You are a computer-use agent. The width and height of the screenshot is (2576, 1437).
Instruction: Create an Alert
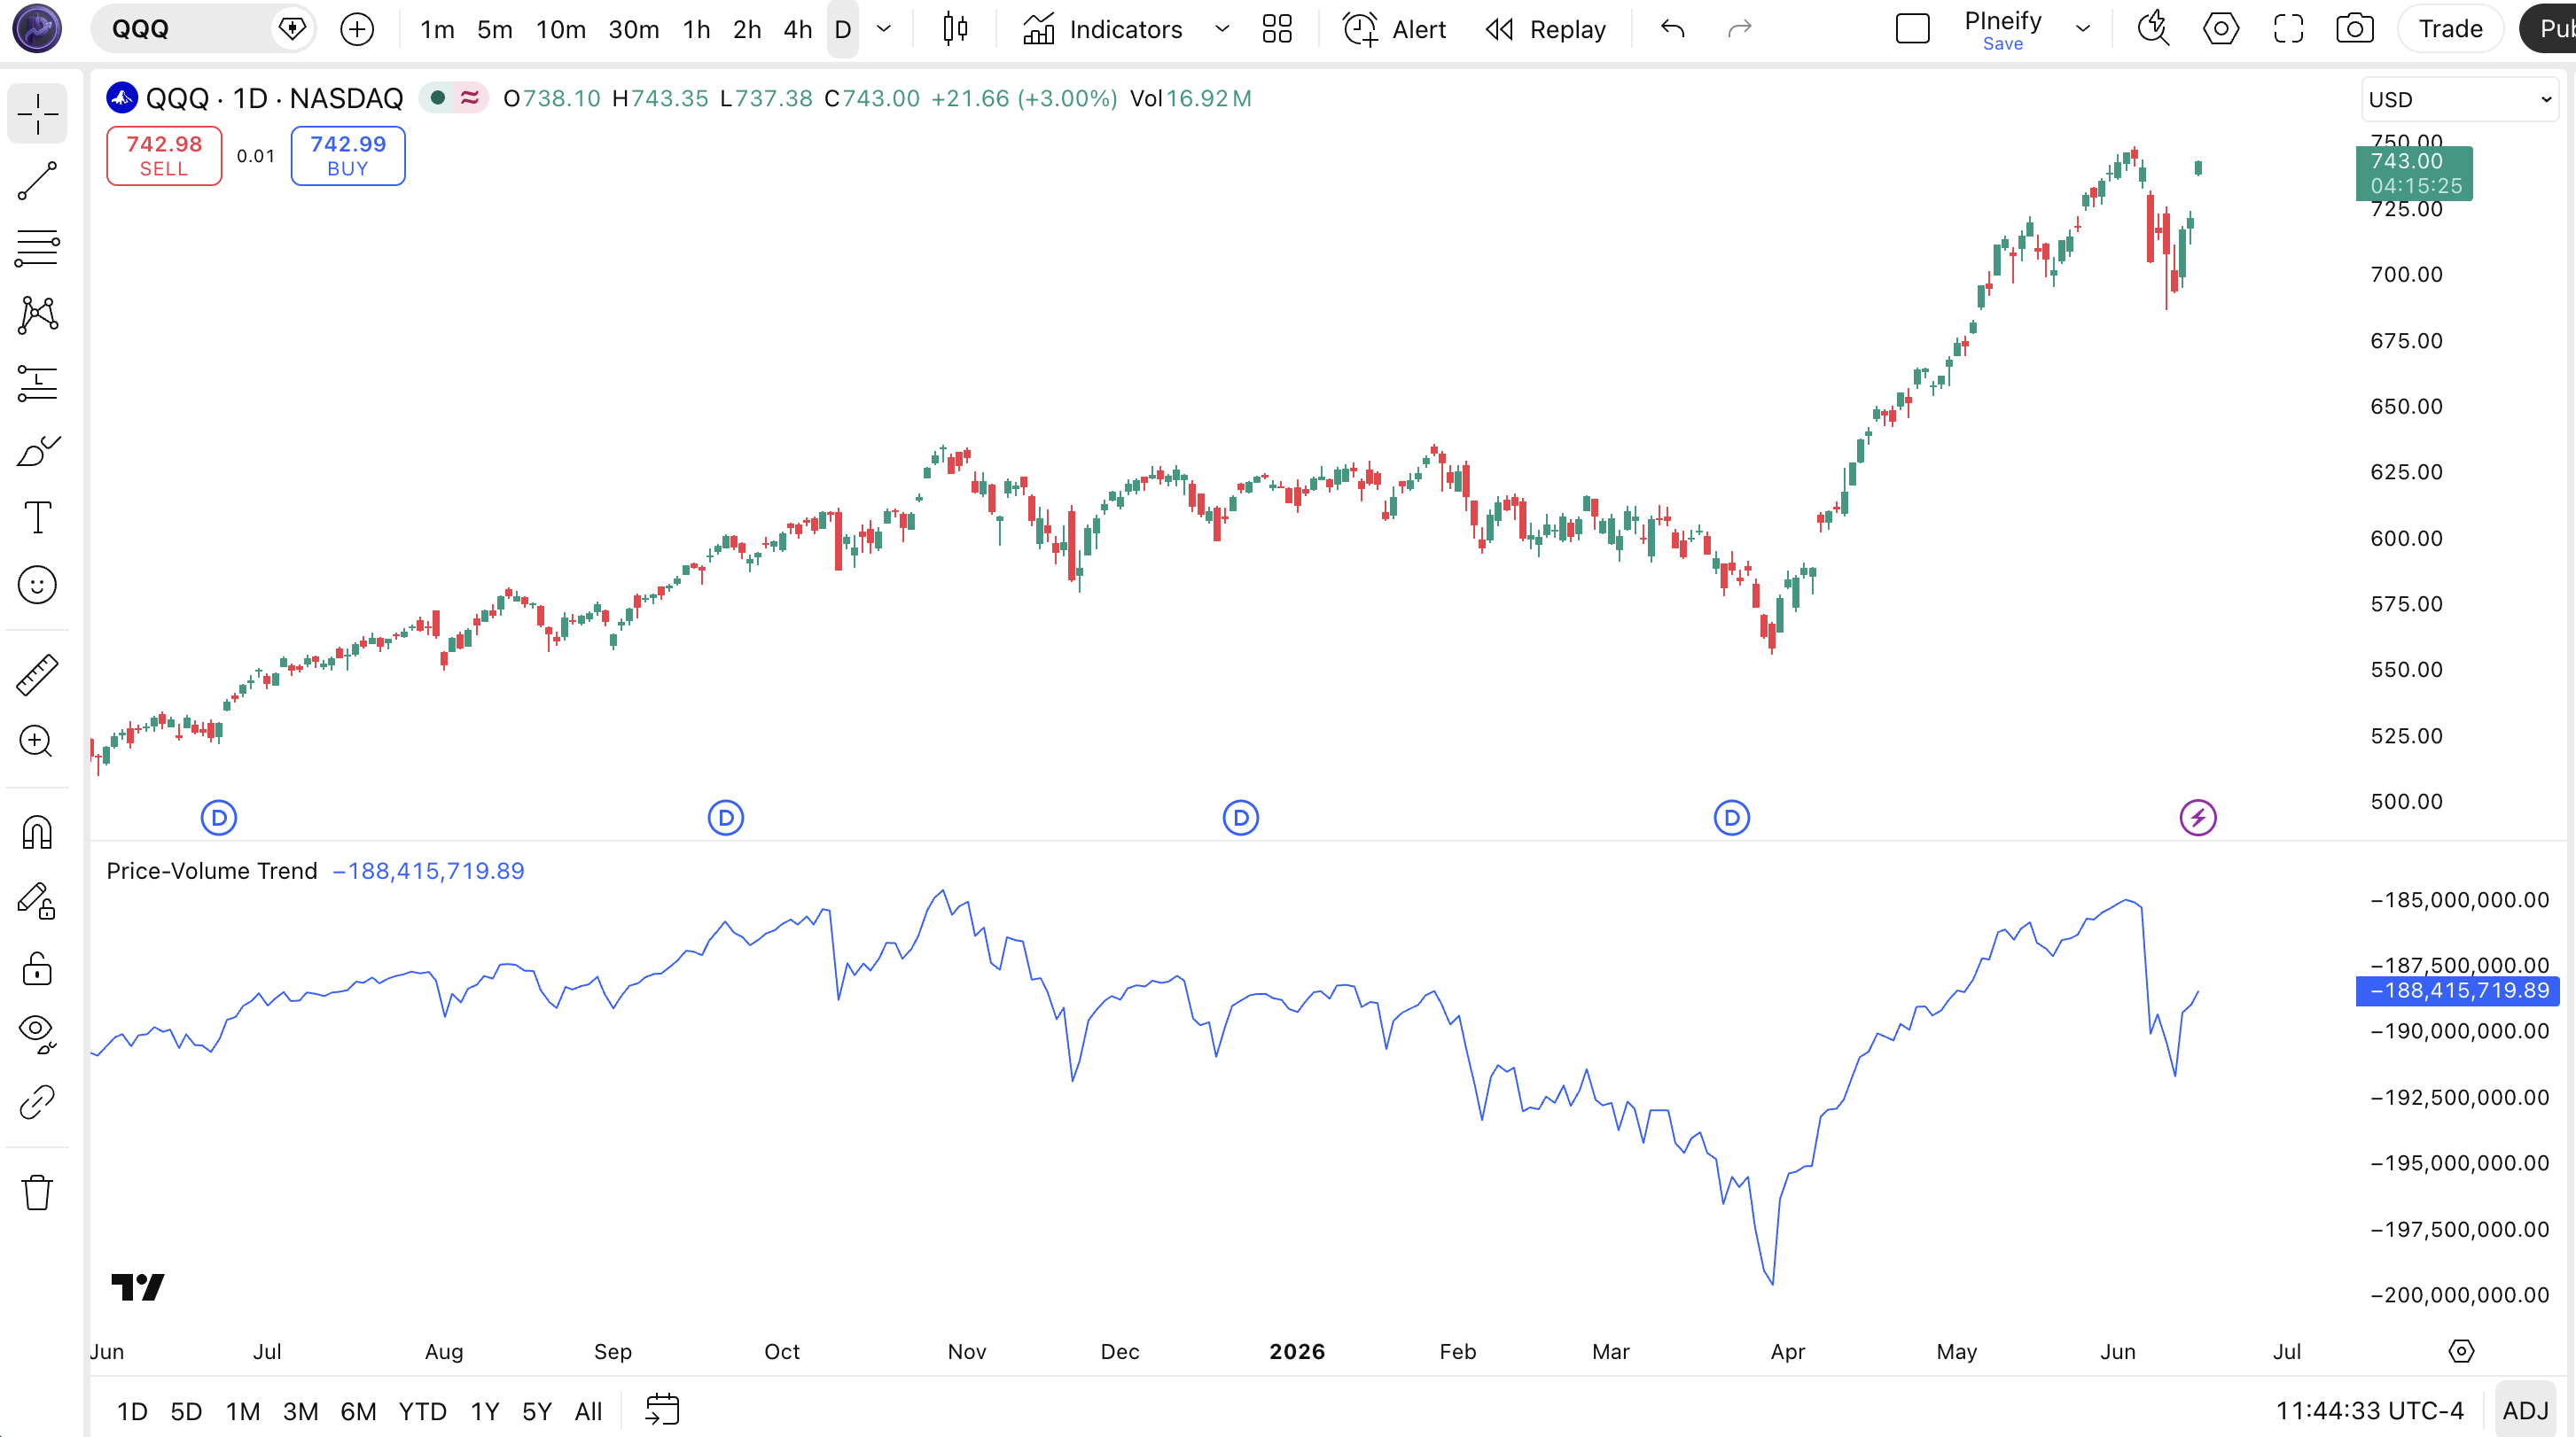click(x=1394, y=29)
